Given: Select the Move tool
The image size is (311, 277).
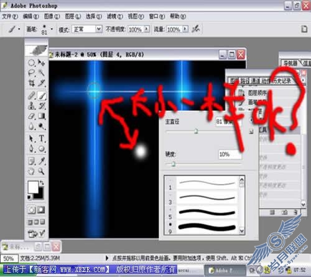Looking at the screenshot, I should point(42,62).
